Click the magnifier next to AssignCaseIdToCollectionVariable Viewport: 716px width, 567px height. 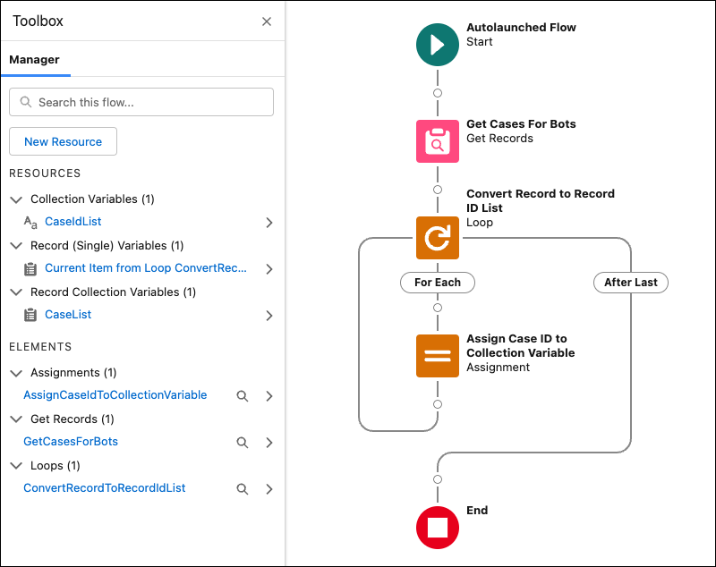242,395
